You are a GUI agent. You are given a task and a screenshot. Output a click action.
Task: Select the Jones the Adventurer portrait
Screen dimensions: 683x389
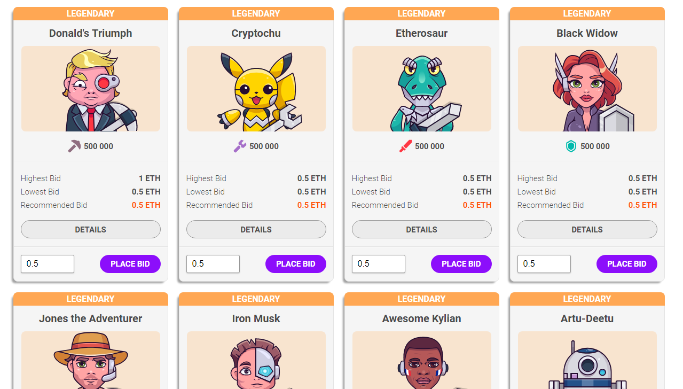(x=91, y=360)
